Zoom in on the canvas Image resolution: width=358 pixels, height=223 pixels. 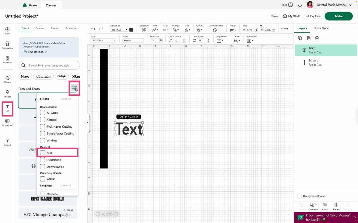tap(116, 214)
